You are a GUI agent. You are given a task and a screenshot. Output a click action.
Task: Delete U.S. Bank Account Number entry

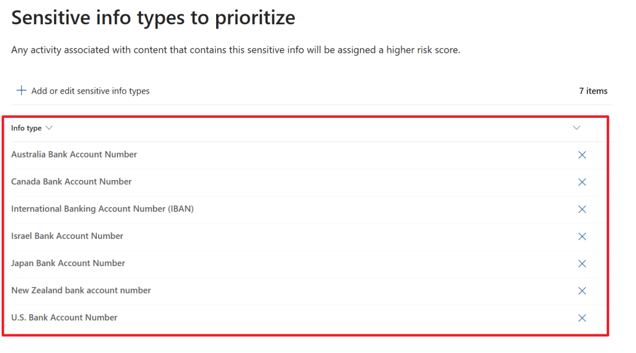582,318
